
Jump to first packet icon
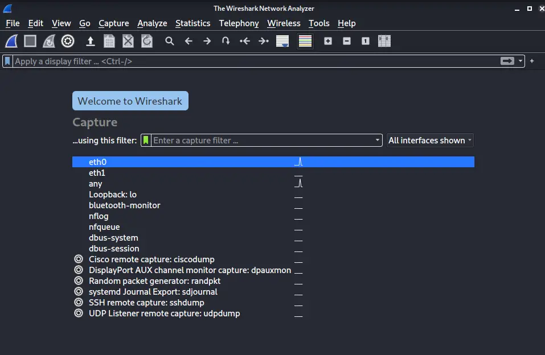point(245,41)
